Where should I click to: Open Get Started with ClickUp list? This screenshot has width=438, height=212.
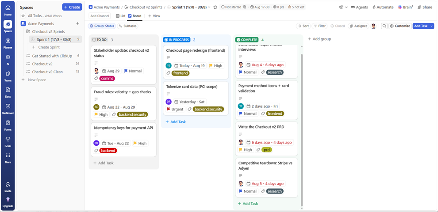point(52,56)
